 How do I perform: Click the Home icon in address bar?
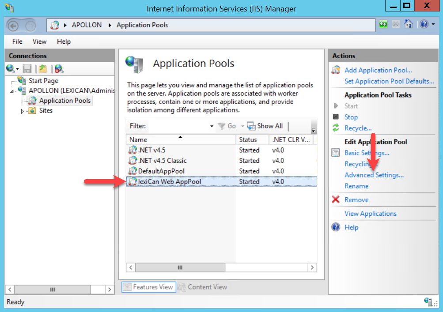pos(409,25)
